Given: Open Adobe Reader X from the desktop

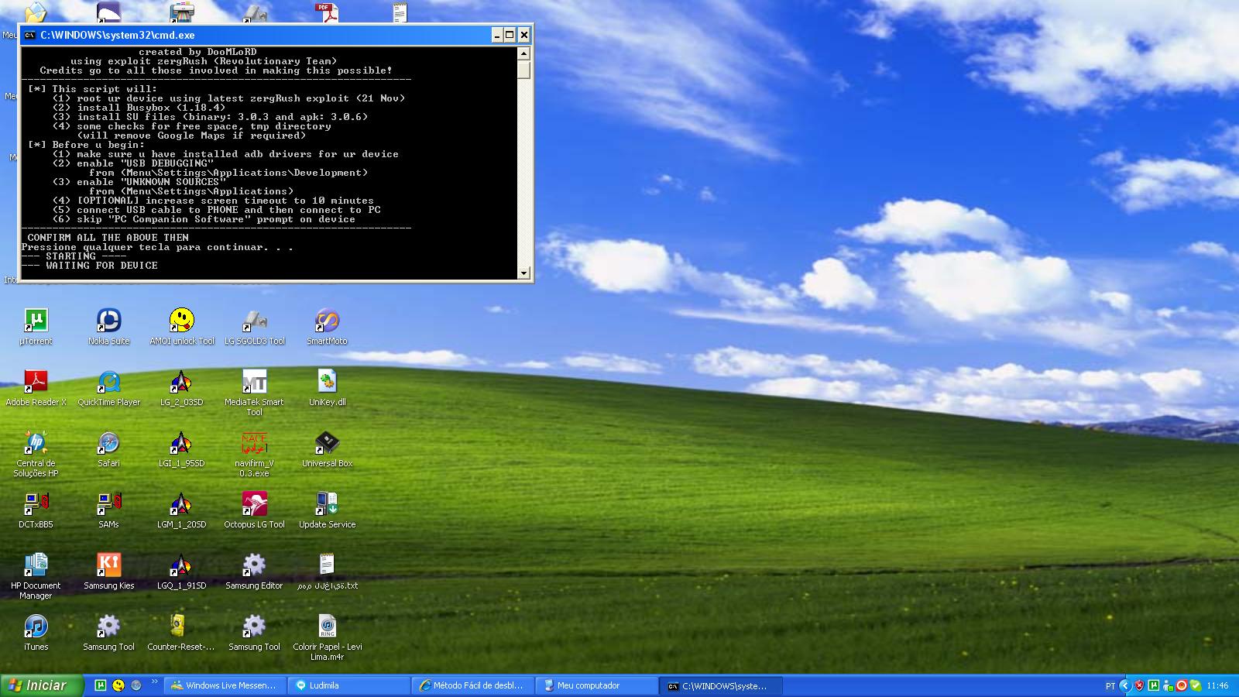Looking at the screenshot, I should pos(36,387).
